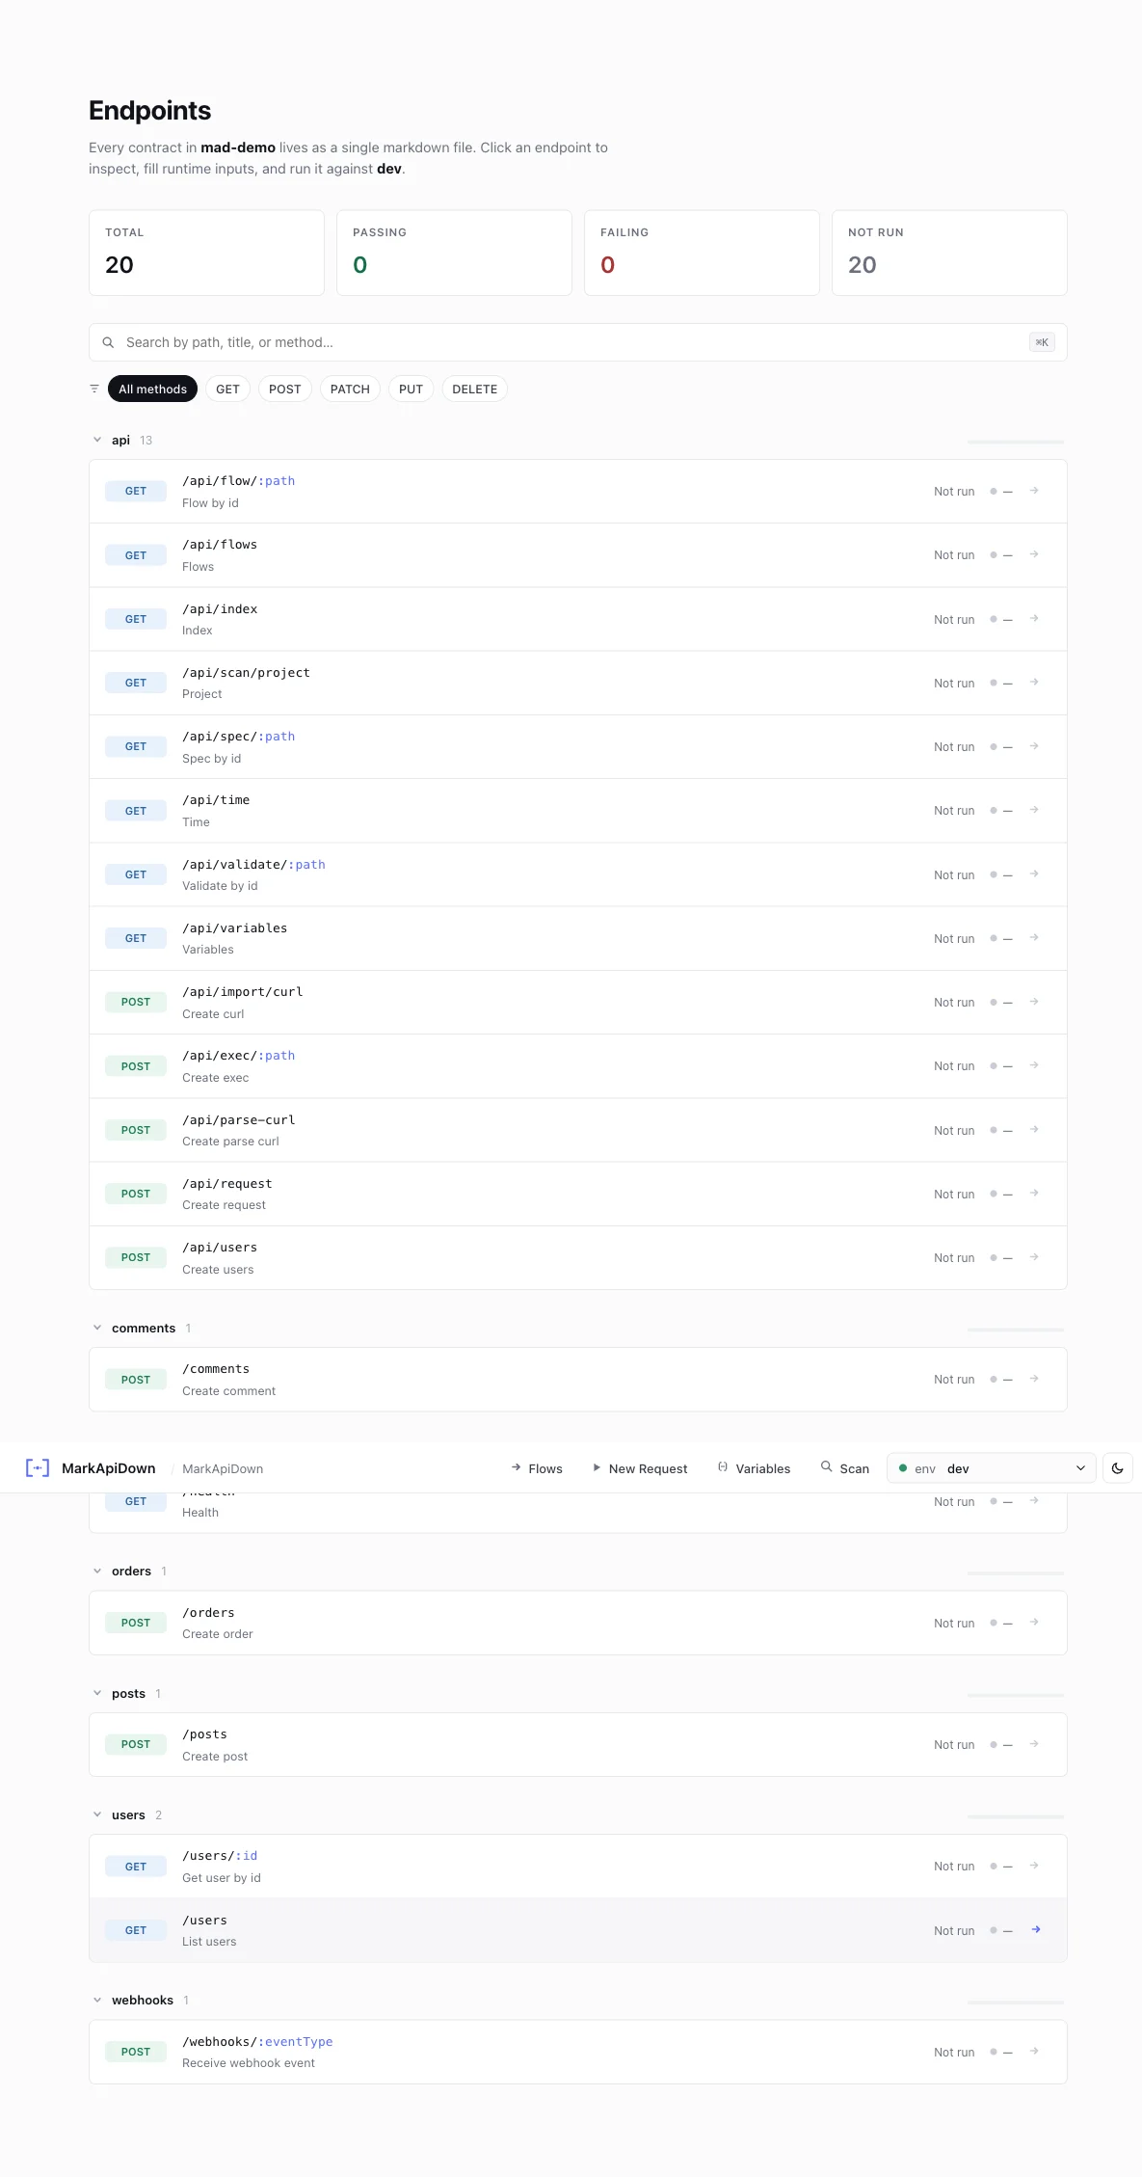Screen dimensions: 1142x2177
Task: Filter endpoints by DELETE method
Action: click(475, 389)
